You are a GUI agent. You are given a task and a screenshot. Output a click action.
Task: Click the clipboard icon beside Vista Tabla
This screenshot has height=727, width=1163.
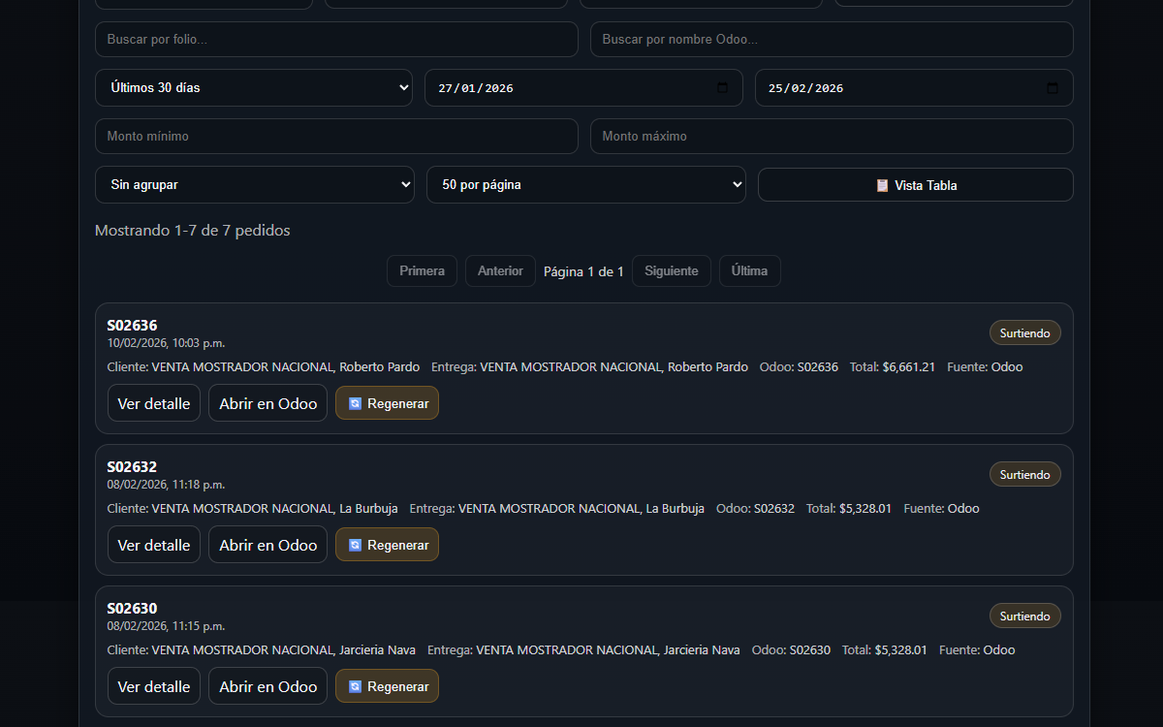pos(882,185)
